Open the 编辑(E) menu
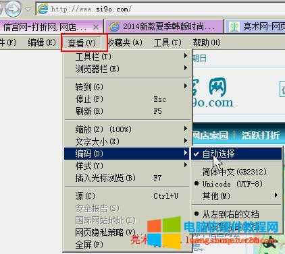Image resolution: width=285 pixels, height=254 pixels. 42,42
